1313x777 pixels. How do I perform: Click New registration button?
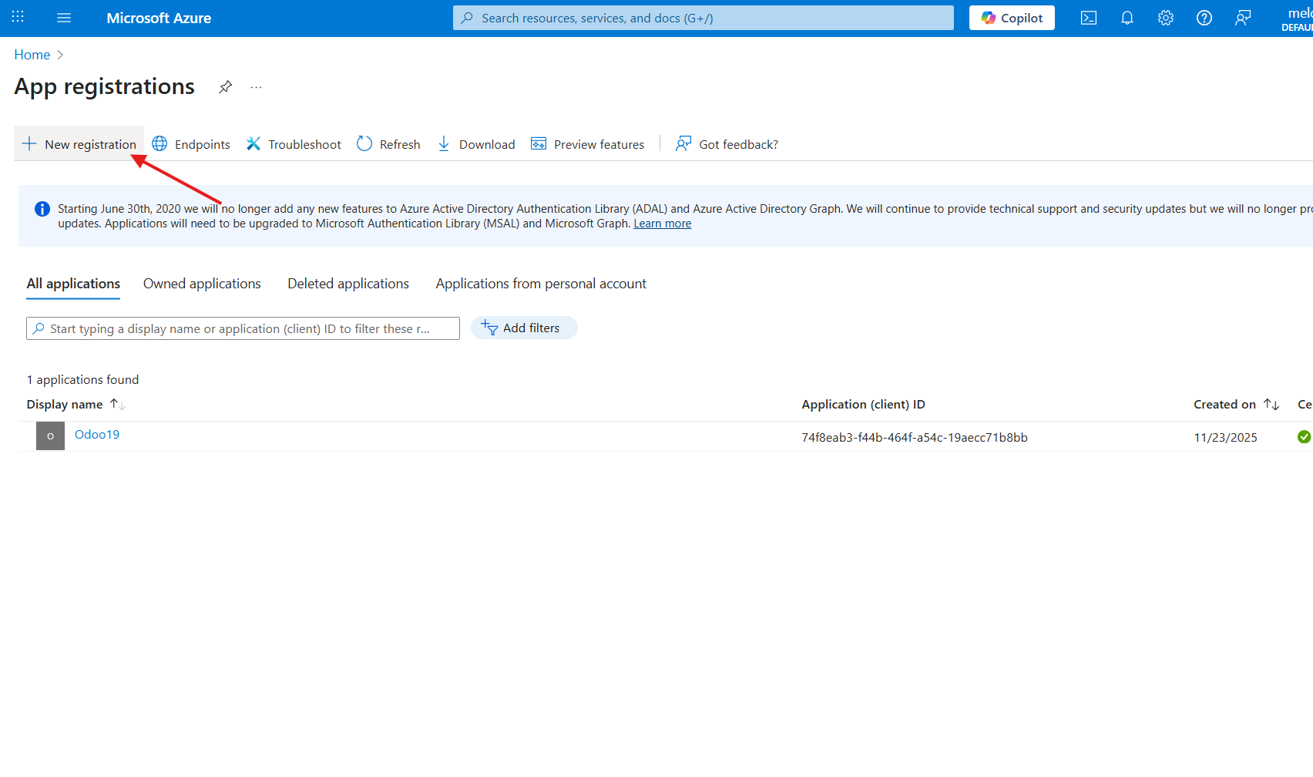79,144
